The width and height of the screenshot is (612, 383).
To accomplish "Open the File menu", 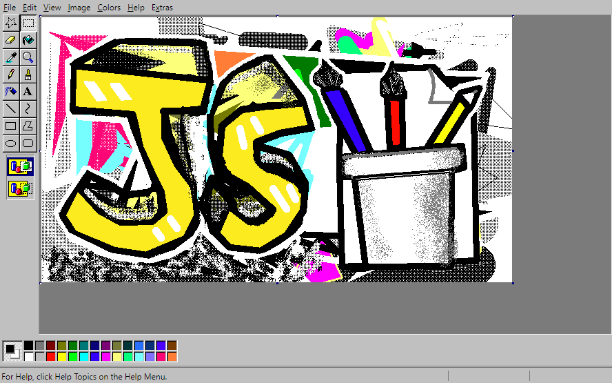I will (x=10, y=8).
